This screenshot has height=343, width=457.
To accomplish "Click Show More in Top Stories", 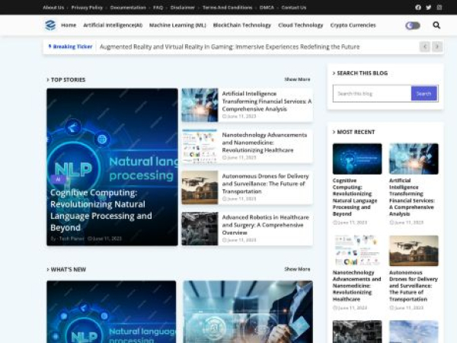I will (x=297, y=79).
